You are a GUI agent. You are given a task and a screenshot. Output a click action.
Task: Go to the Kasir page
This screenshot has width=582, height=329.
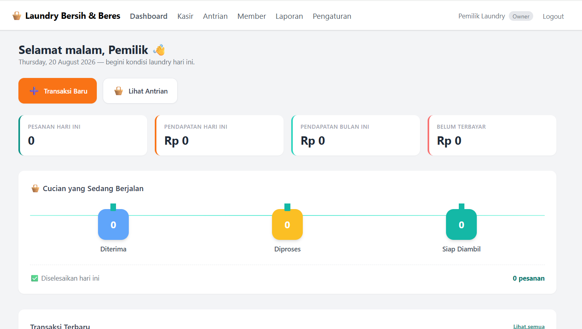point(185,16)
